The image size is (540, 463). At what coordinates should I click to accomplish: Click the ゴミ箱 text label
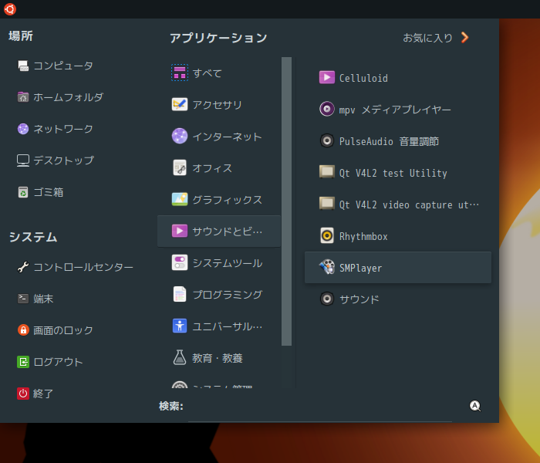(48, 192)
